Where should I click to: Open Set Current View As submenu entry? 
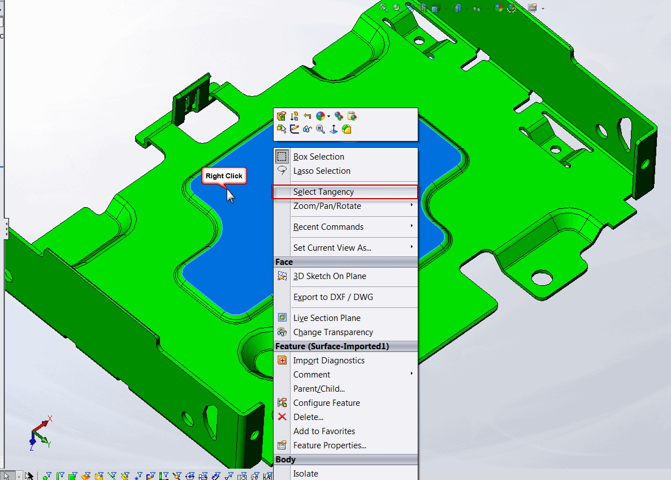346,248
